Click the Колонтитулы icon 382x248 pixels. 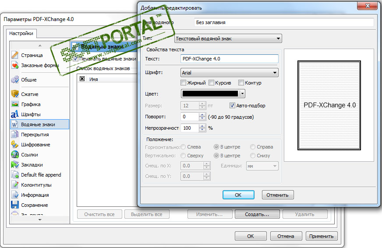point(15,185)
